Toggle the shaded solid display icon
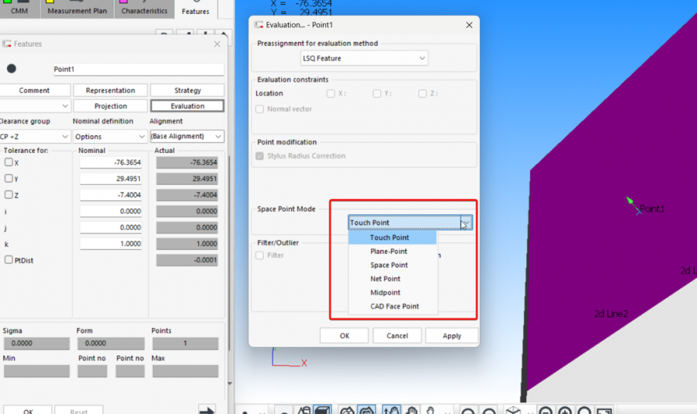697x414 pixels. pyautogui.click(x=322, y=410)
